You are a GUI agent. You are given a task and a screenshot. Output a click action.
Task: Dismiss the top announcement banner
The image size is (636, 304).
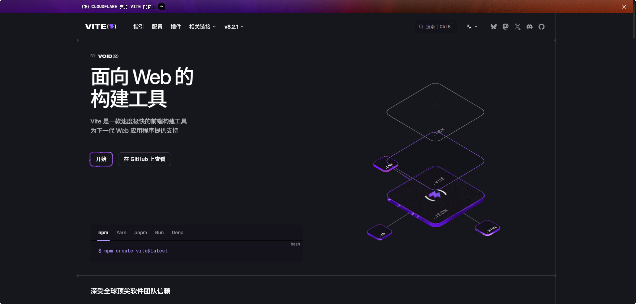click(624, 7)
